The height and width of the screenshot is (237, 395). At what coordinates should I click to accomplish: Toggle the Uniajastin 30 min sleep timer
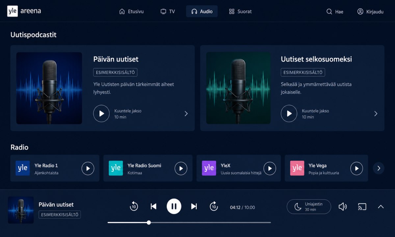pos(309,207)
